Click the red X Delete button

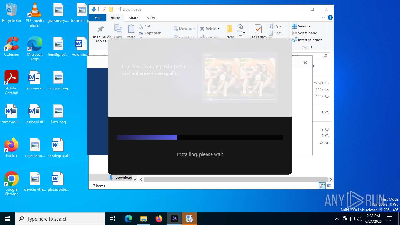pyautogui.click(x=202, y=29)
